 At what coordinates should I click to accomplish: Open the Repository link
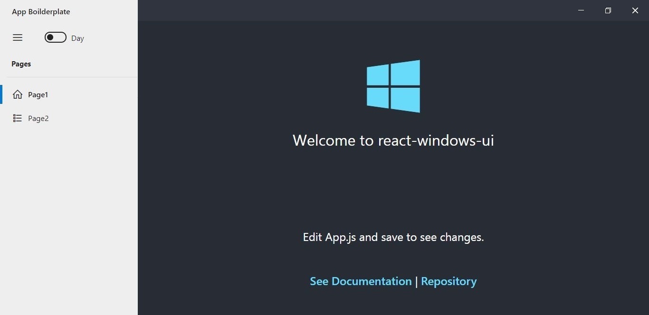click(x=449, y=281)
